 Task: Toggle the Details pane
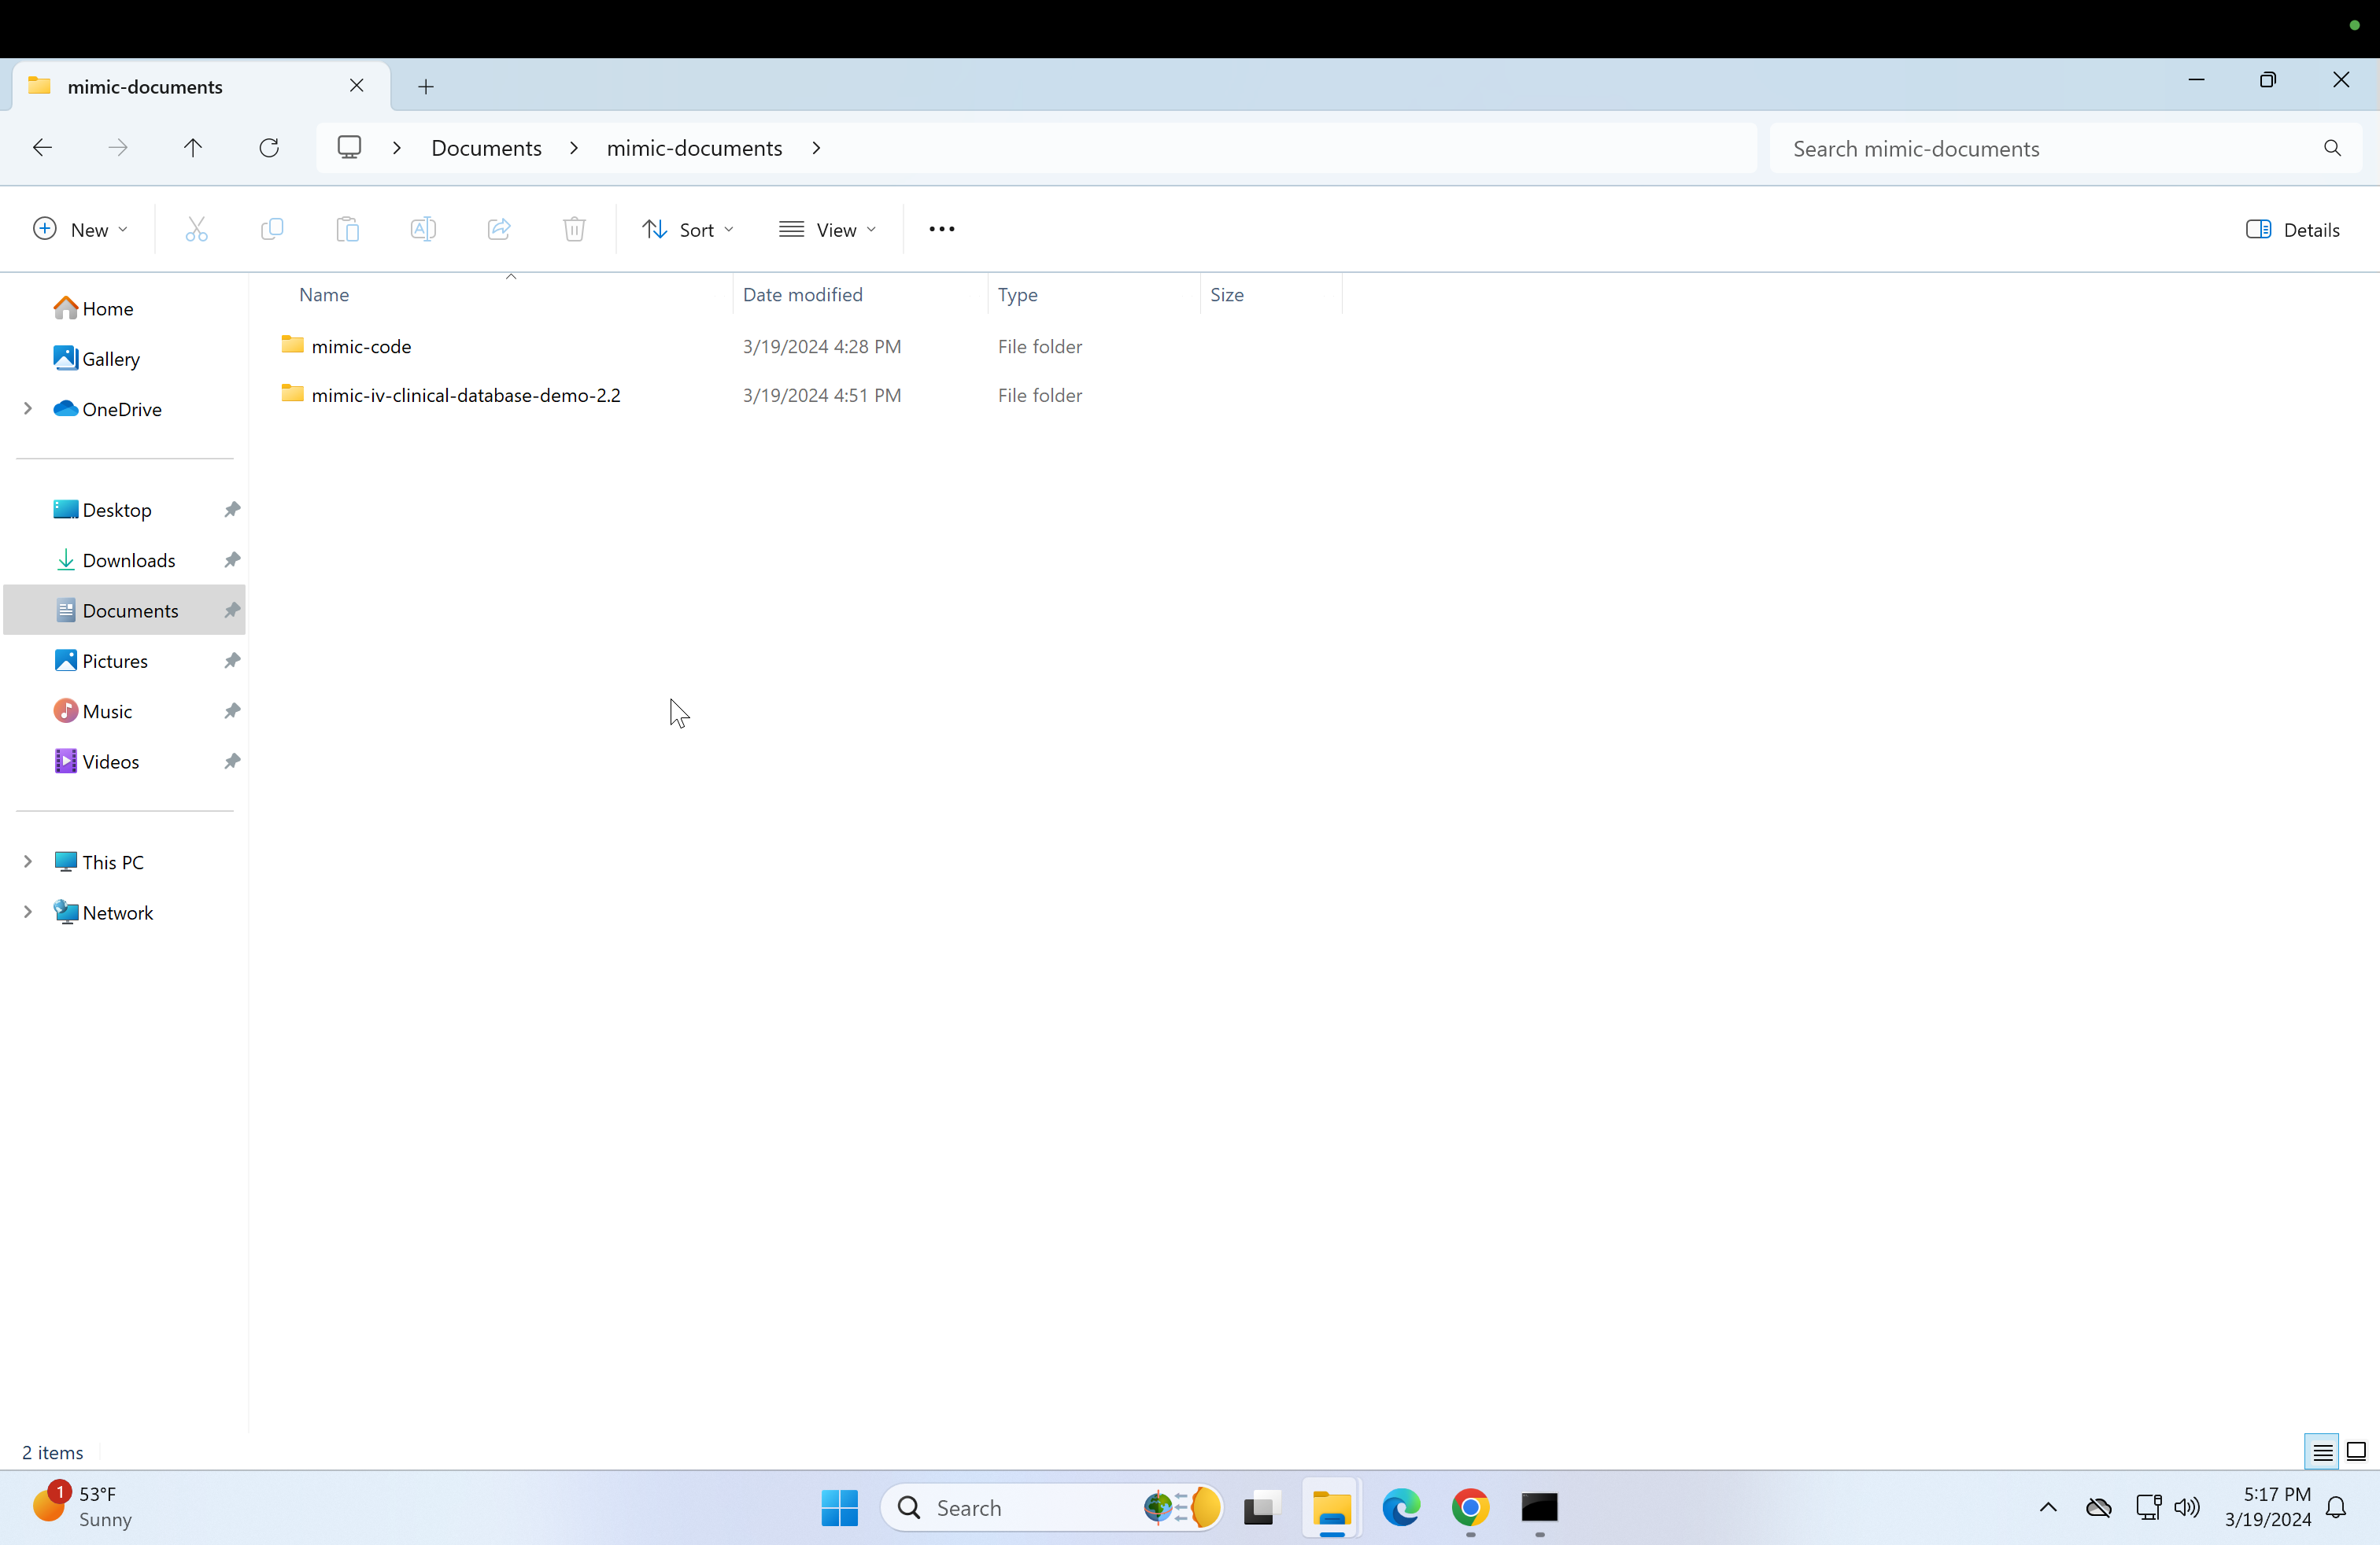[2292, 230]
